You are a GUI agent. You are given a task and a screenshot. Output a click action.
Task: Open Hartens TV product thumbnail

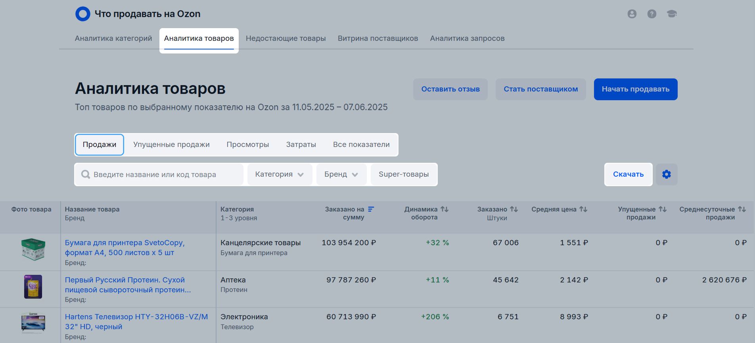(x=33, y=323)
